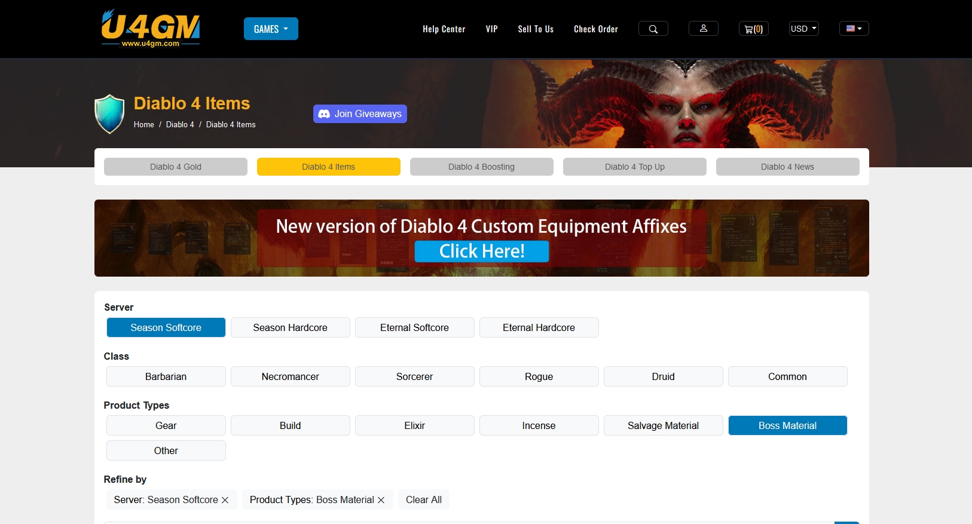Screen dimensions: 972x524
Task: Click the shield icon beside Diablo 4 Items
Action: [109, 114]
